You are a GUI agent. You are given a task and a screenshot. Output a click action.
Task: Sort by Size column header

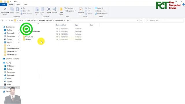tap(92, 25)
